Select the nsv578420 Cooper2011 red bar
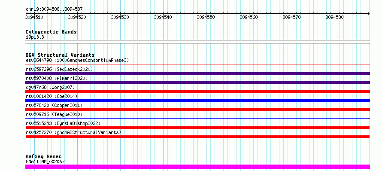Image resolution: width=382 pixels, height=171 pixels. tap(197, 110)
